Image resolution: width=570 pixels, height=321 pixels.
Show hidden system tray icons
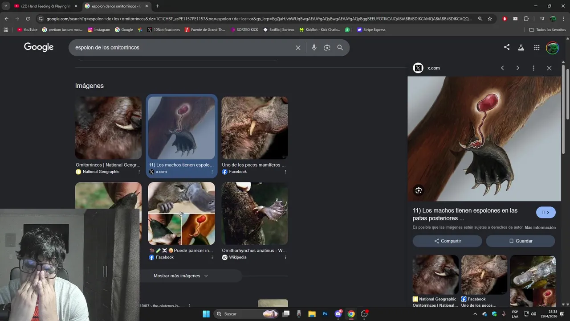coord(475,314)
